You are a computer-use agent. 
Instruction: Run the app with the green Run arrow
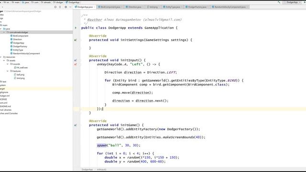[305, 2]
